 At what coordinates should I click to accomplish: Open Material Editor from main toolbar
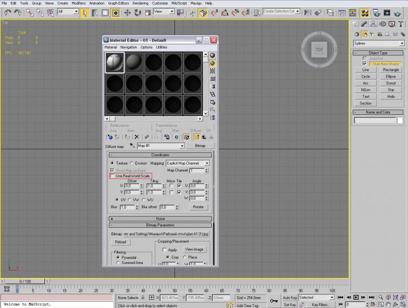pos(365,13)
